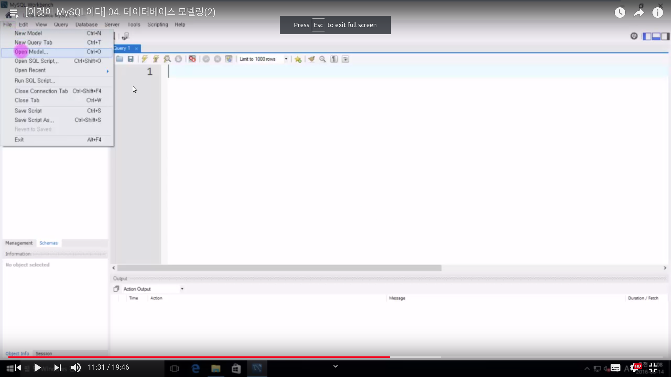The width and height of the screenshot is (671, 377).
Task: Open the Query menu
Action: (x=61, y=24)
